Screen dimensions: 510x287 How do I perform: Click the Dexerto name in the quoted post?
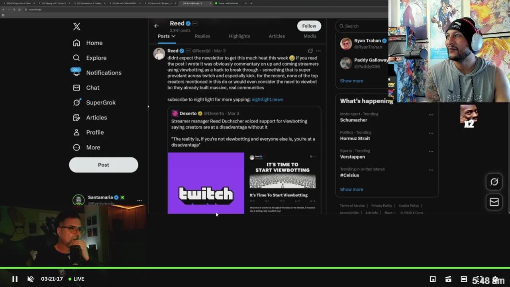click(x=188, y=113)
